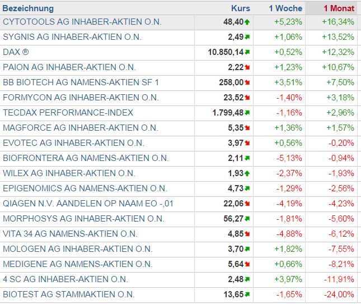Click the red arrow next to BB Biotech 258,00
The image size is (361, 304).
coord(247,82)
